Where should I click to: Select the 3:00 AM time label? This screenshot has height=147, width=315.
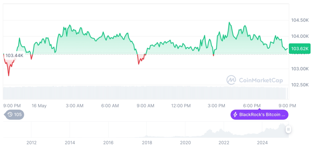click(75, 106)
